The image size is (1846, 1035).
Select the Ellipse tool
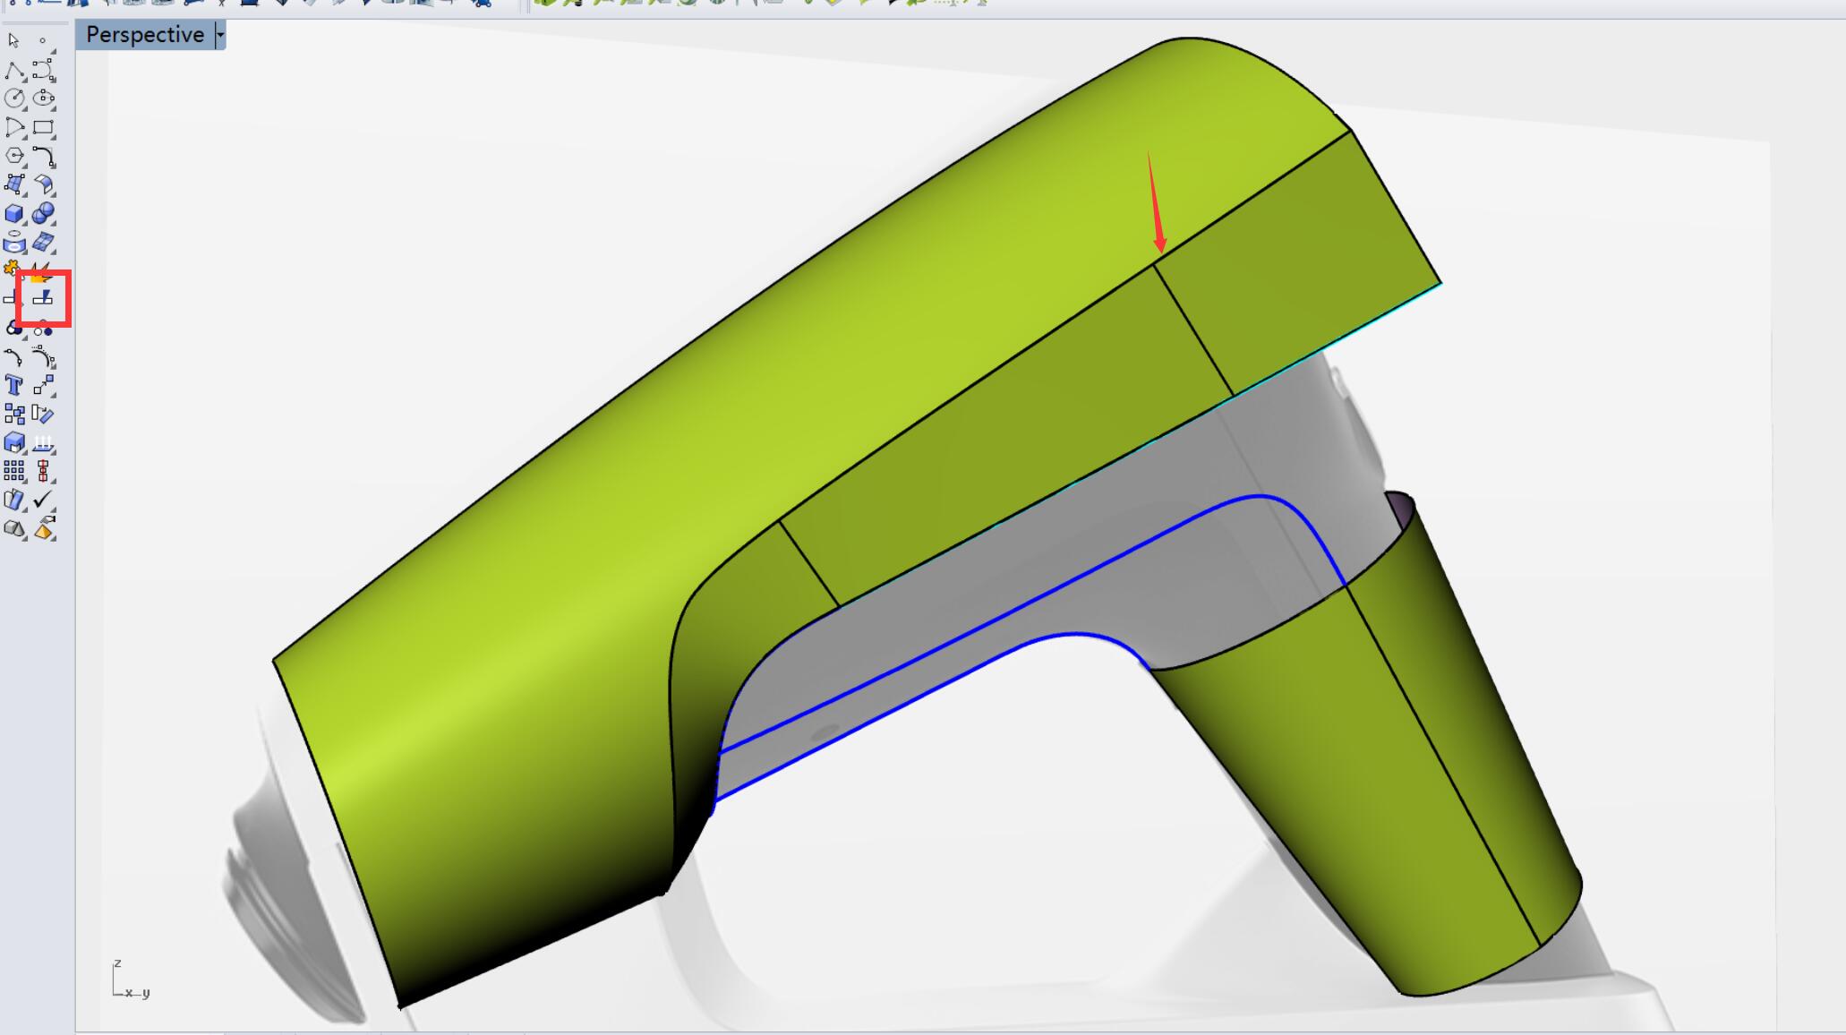(x=42, y=98)
